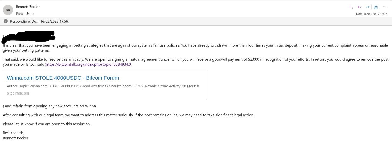Click the 'Respondió el Dom 16/03/2025 17:56.' notice
392x148 pixels.
(39, 21)
